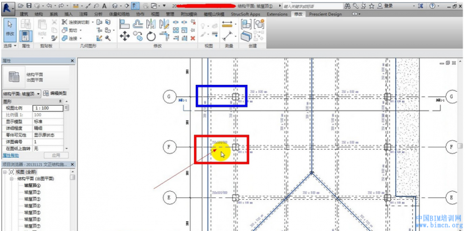Switch to the StrucSoft Apps ribbon tab
Screen dimensions: 465x231
point(245,14)
